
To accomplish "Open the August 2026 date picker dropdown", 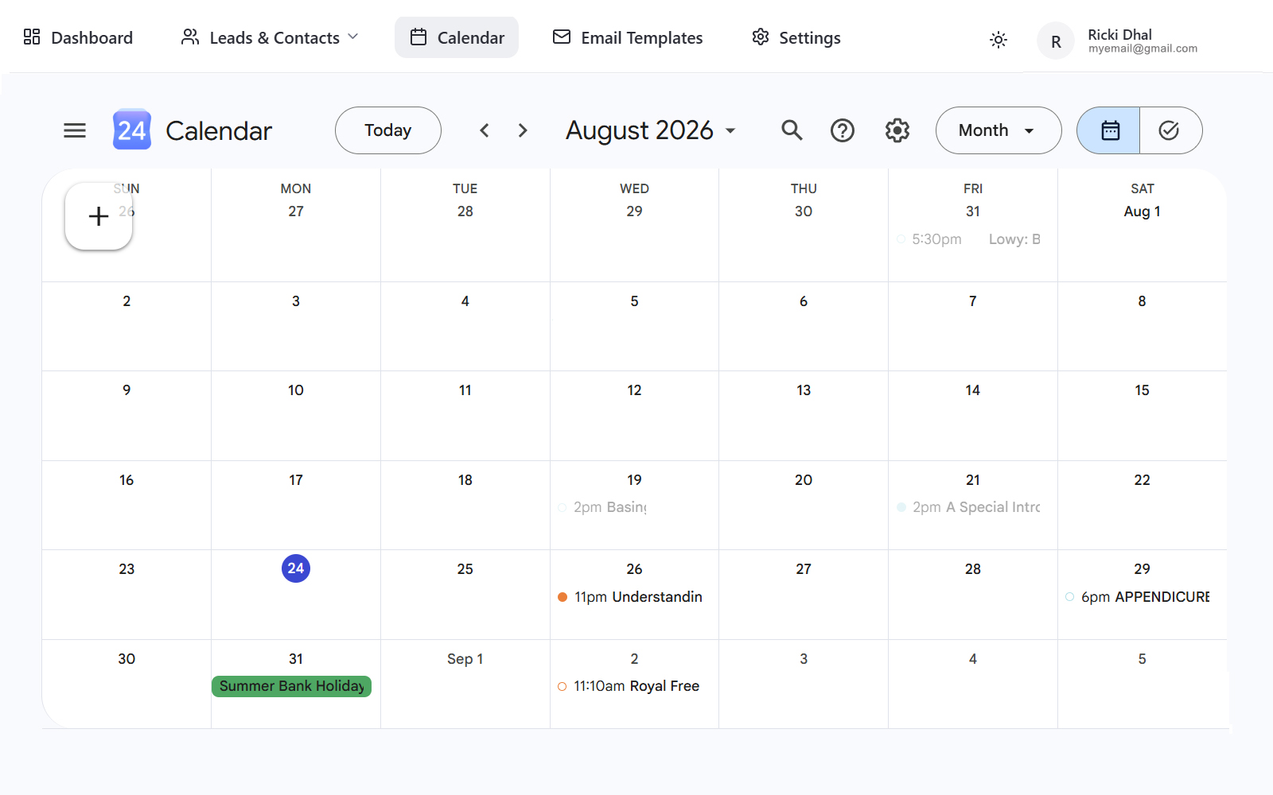I will coord(651,130).
